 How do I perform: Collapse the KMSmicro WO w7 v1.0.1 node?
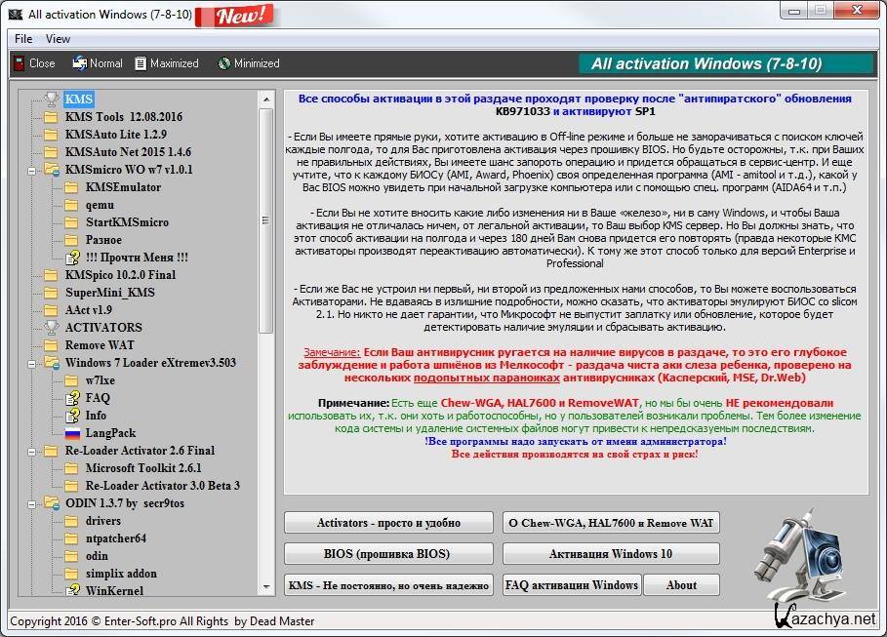(30, 170)
